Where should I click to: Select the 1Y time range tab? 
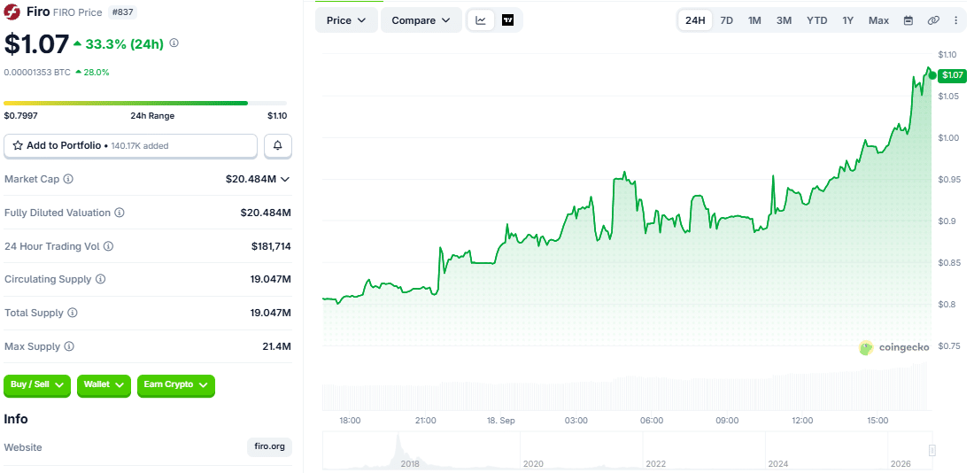pos(848,20)
